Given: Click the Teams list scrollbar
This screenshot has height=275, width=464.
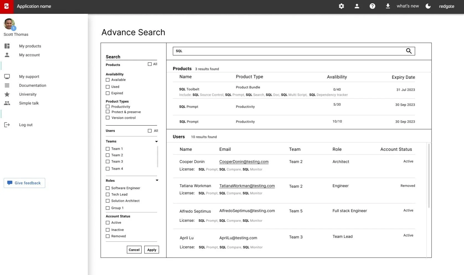Looking at the screenshot, I should click(x=158, y=157).
